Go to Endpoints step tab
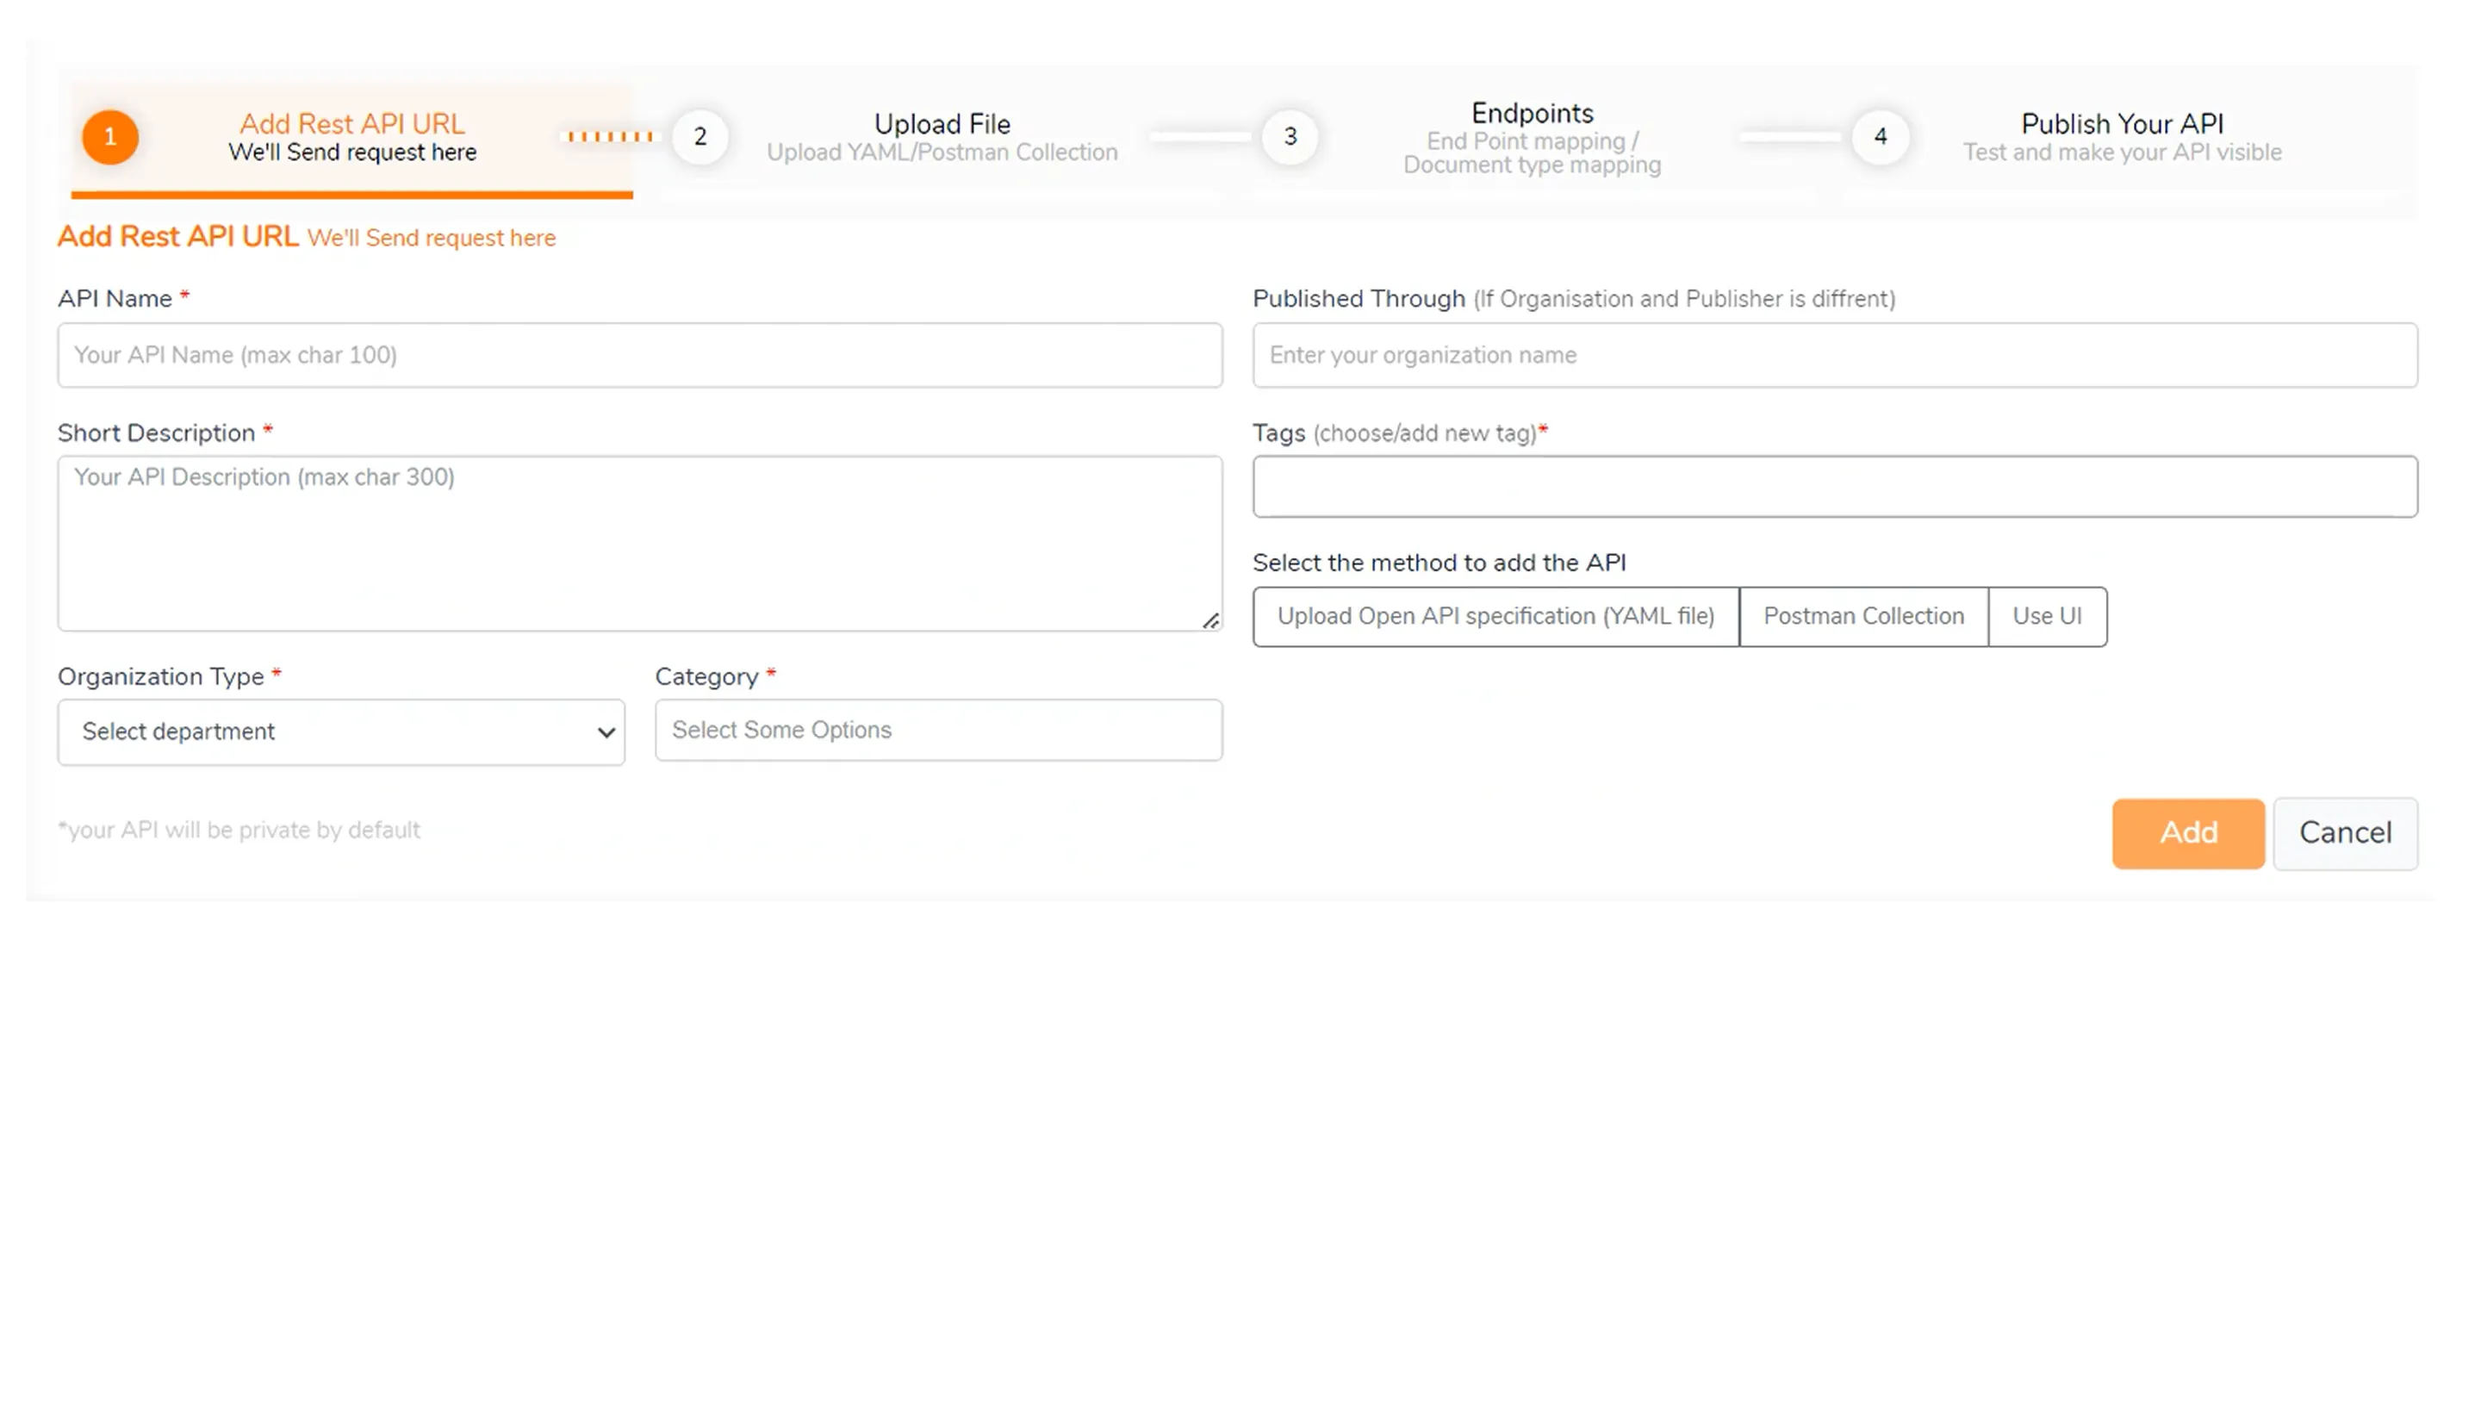2481x1413 pixels. [x=1531, y=137]
